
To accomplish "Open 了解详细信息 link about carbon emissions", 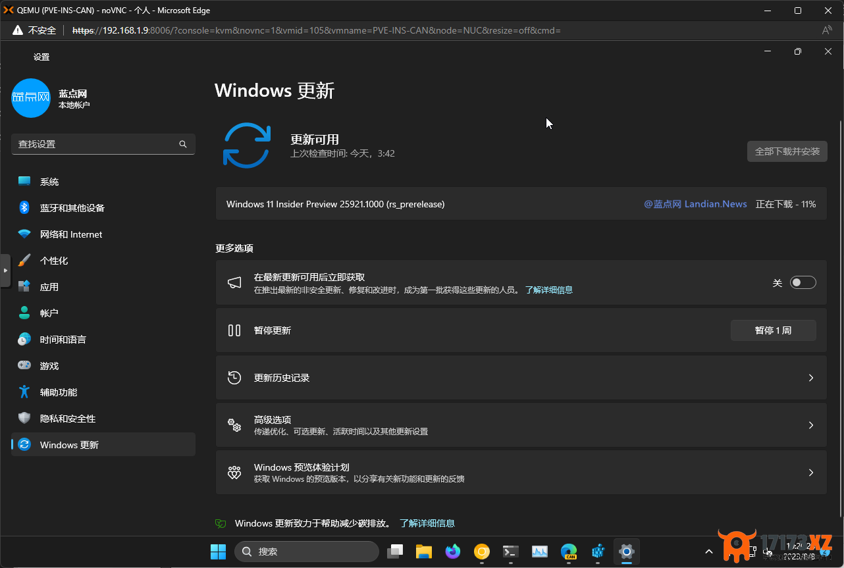I will (x=427, y=523).
